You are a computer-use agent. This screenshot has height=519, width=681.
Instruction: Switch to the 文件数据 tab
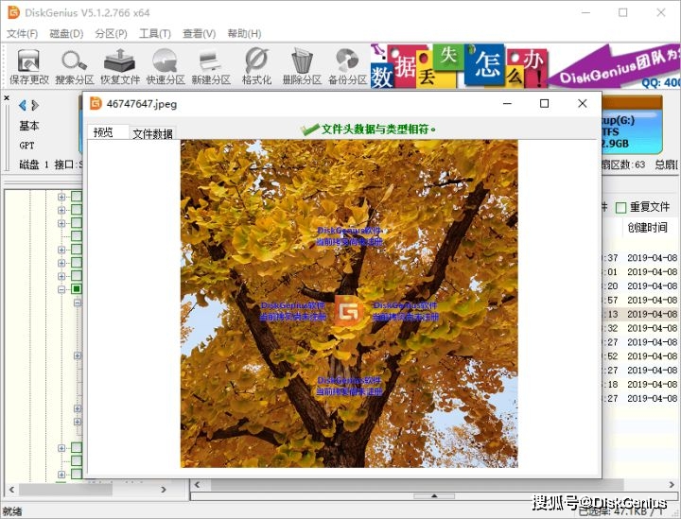[x=152, y=134]
